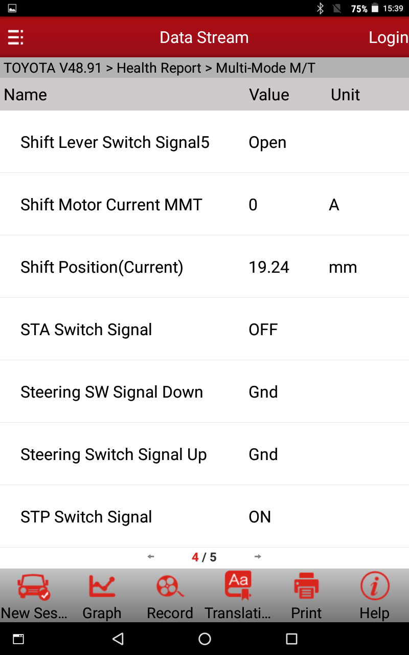Image resolution: width=409 pixels, height=655 pixels.
Task: Tap the Record data stream icon
Action: [x=170, y=586]
